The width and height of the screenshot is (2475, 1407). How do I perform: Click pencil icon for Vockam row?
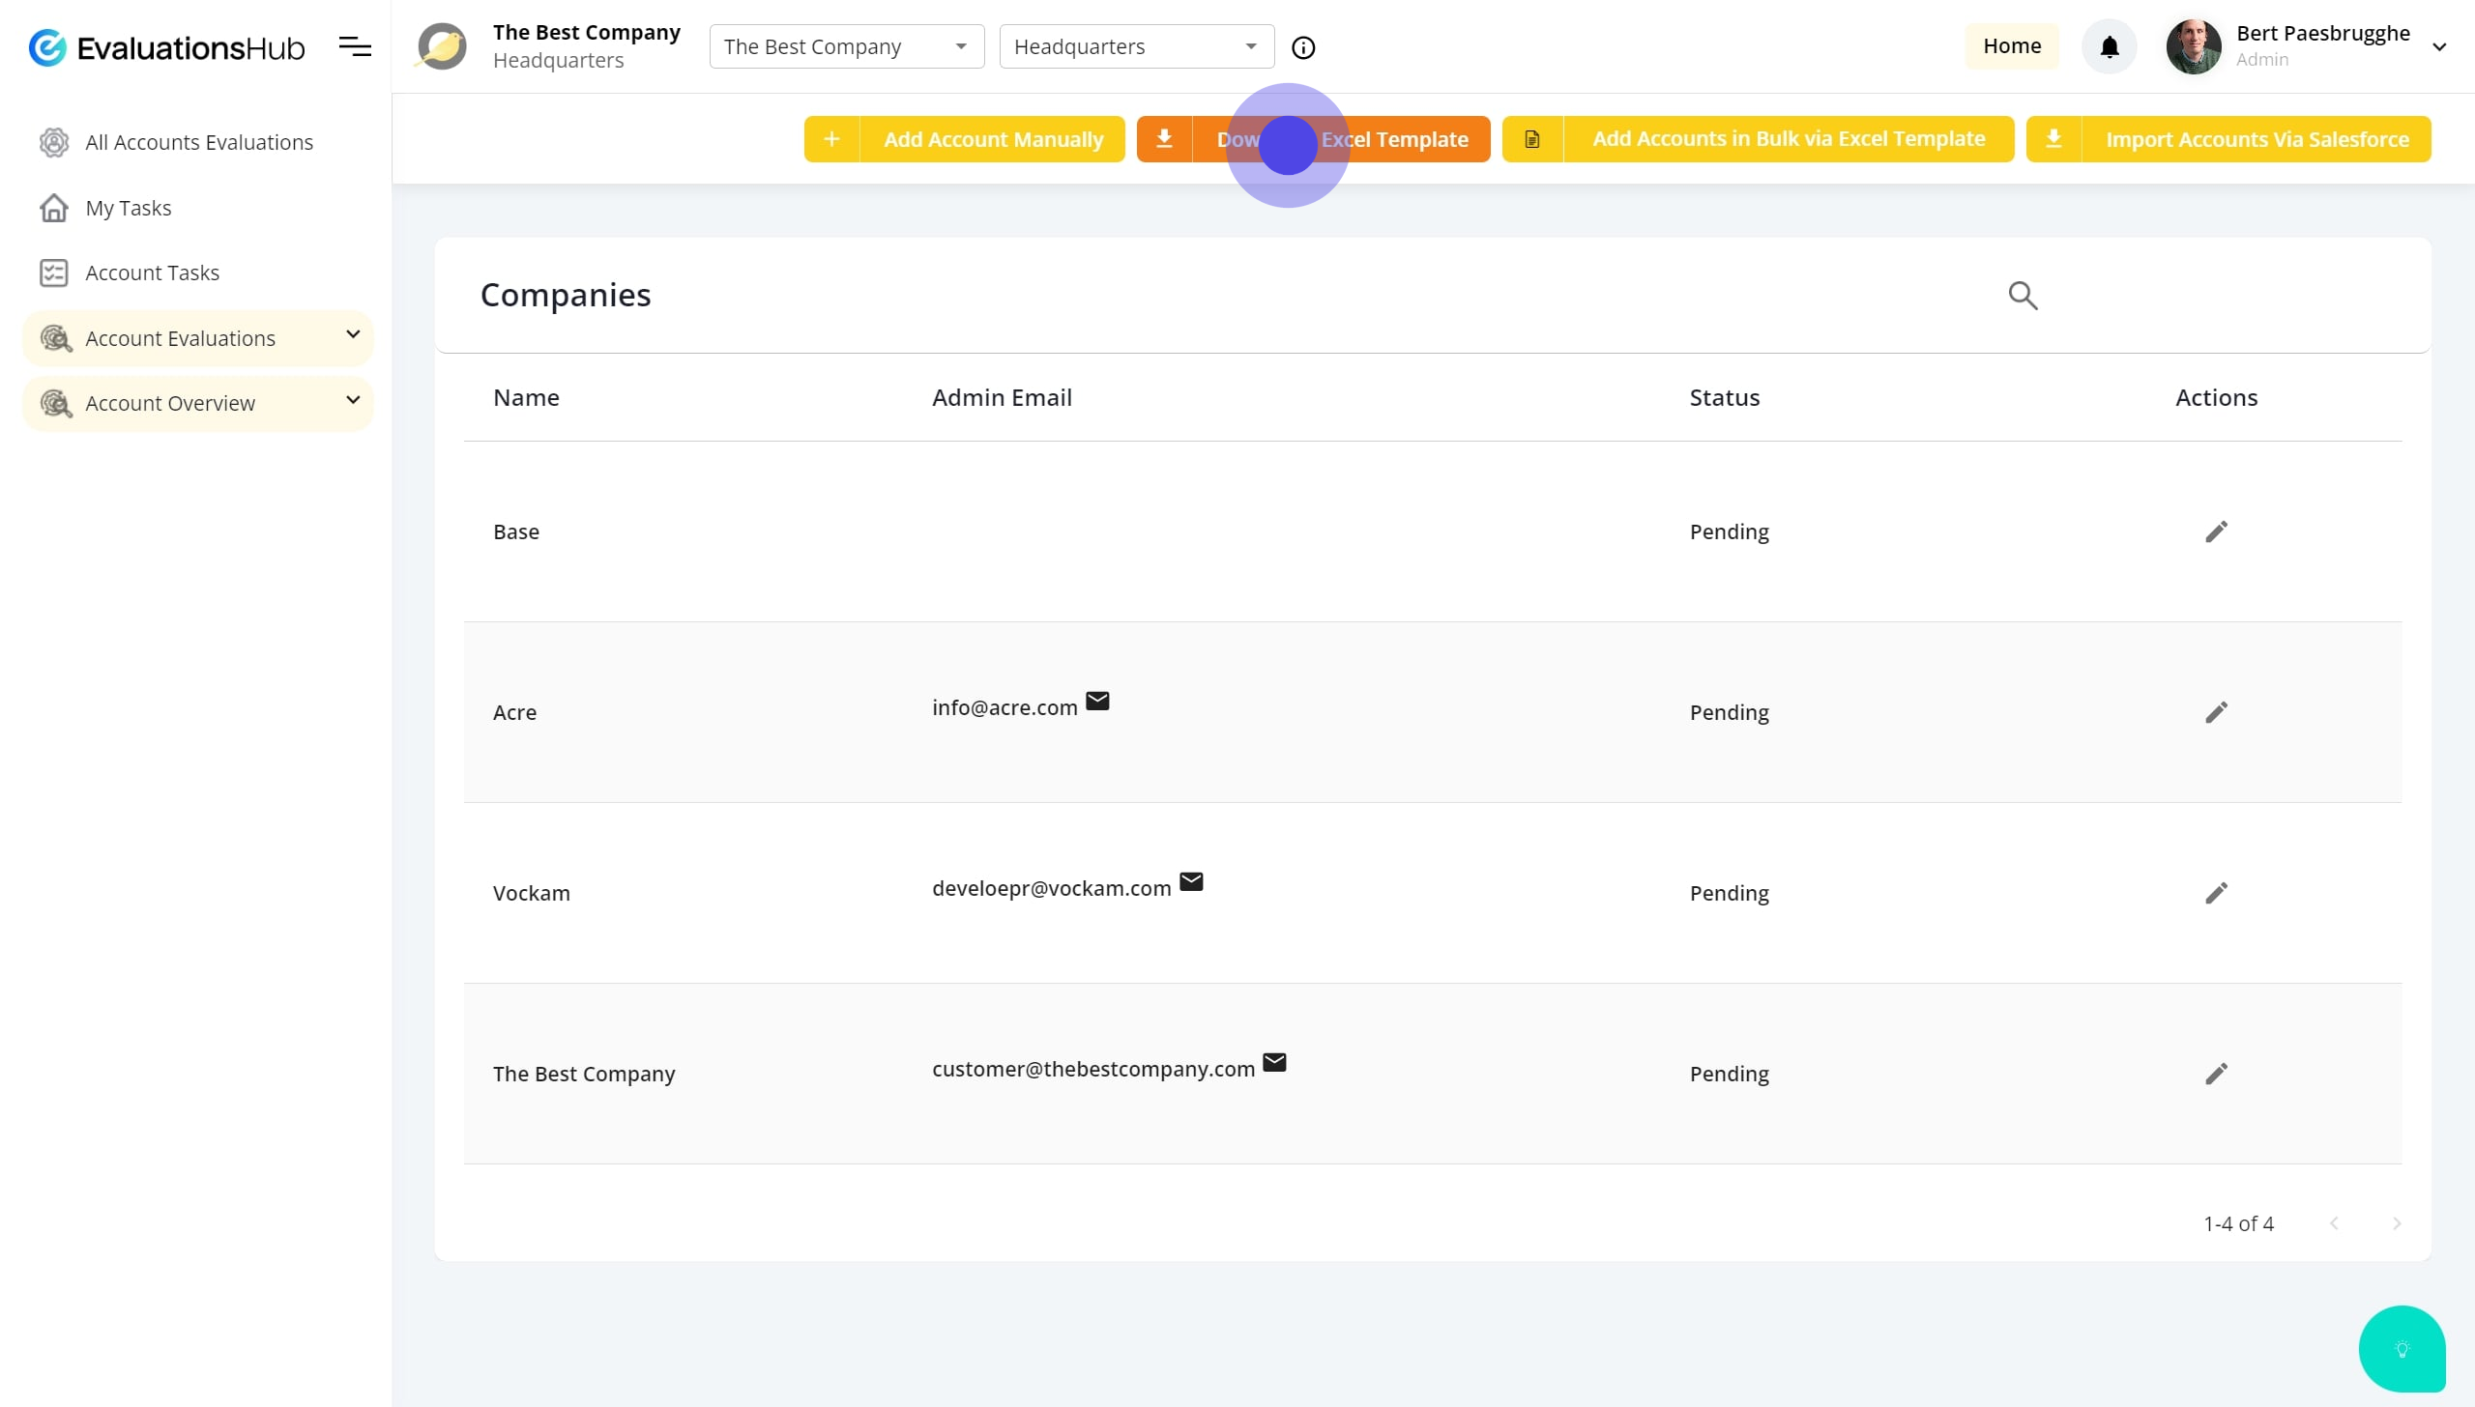coord(2216,893)
